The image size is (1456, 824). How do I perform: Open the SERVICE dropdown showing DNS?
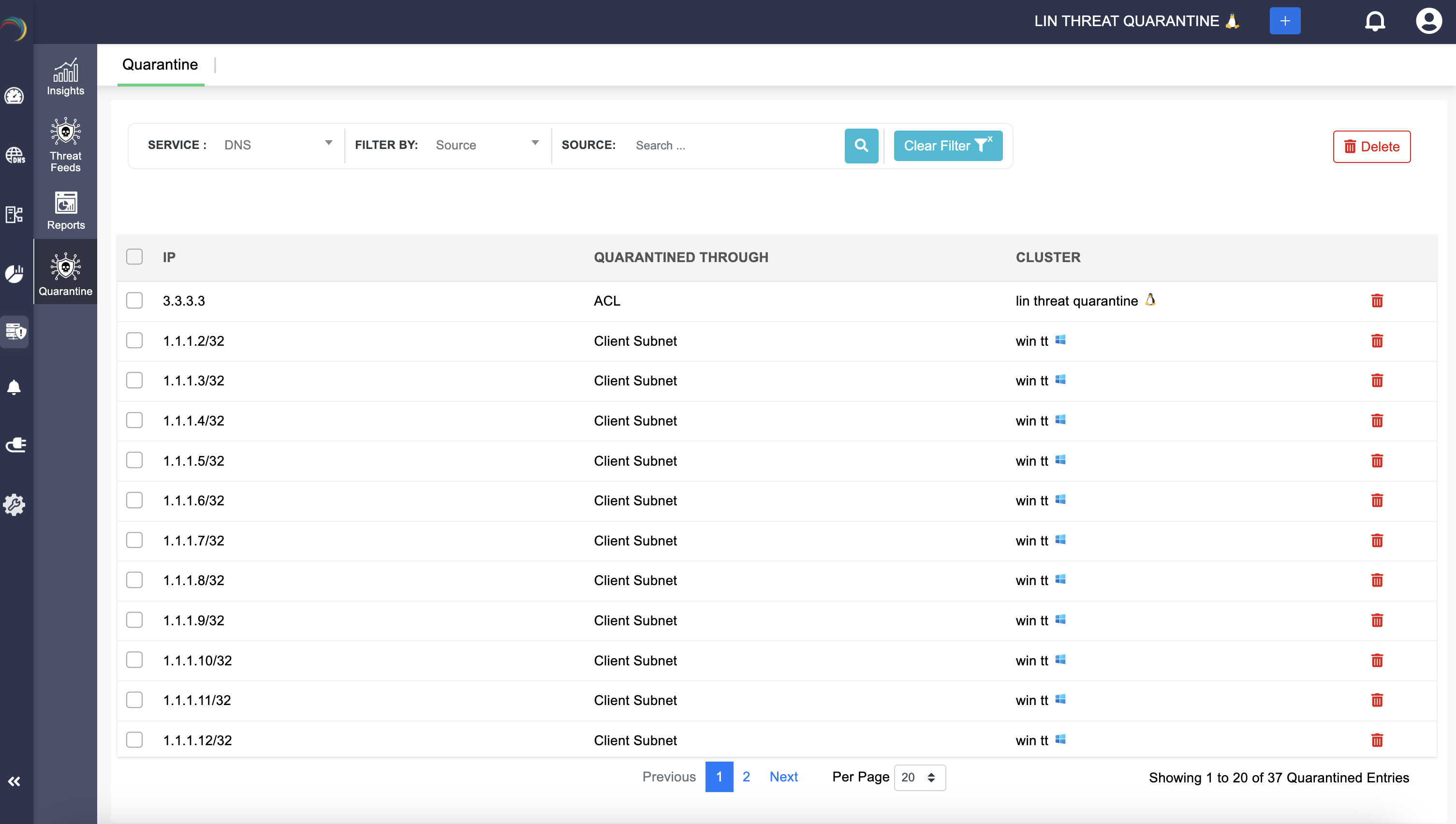click(277, 145)
